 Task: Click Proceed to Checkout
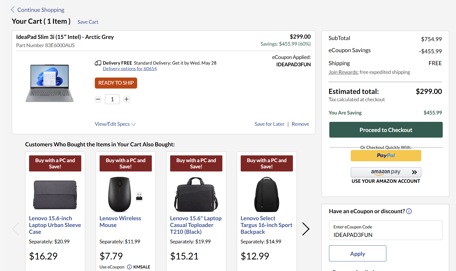[386, 130]
